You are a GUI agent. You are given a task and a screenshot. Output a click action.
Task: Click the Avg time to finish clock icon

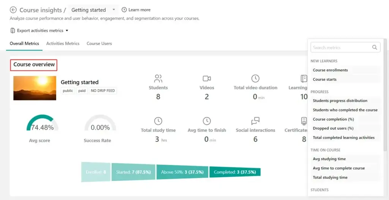click(x=207, y=121)
